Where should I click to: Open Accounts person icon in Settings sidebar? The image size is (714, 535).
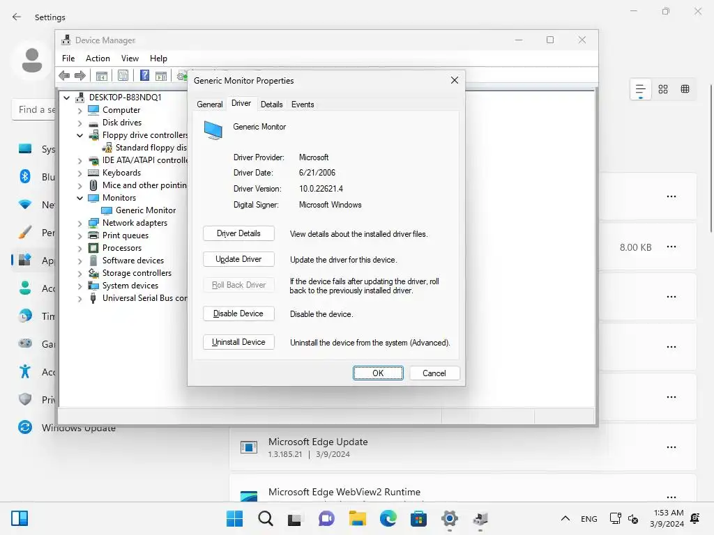click(x=25, y=288)
